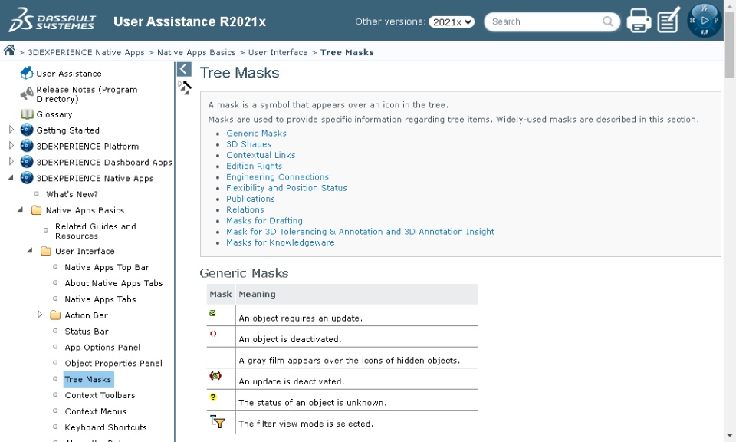Select Native Apps Top Bar in tree
The image size is (736, 442).
107,267
